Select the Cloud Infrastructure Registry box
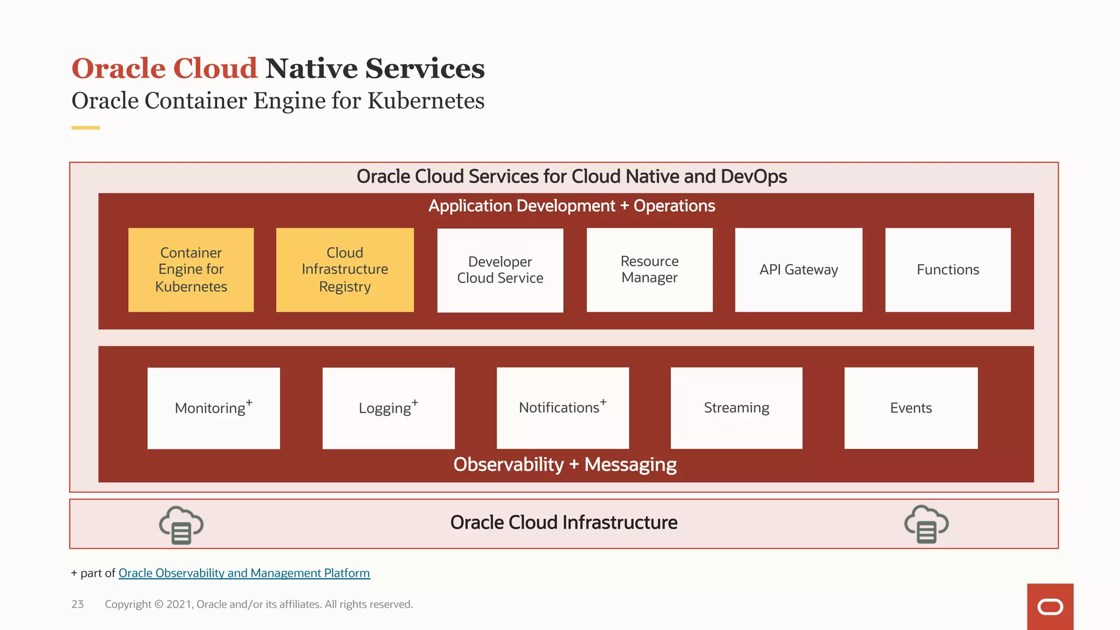The width and height of the screenshot is (1120, 630). point(345,270)
